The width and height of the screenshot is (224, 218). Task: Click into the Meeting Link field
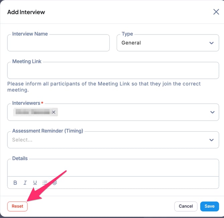113,71
